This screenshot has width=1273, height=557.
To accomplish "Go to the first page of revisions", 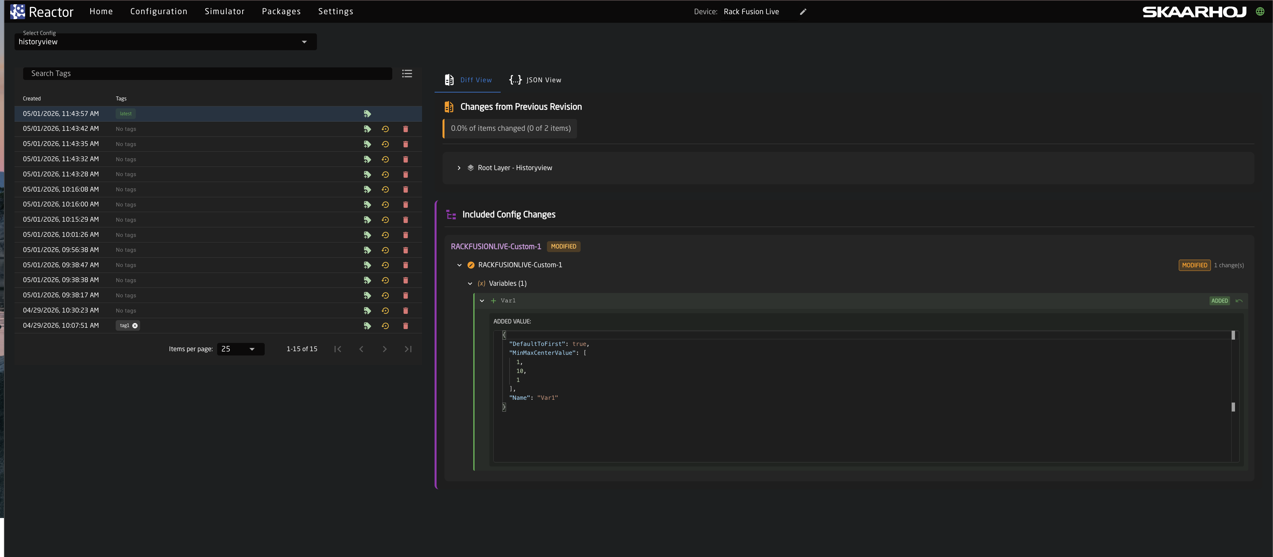I will (337, 349).
